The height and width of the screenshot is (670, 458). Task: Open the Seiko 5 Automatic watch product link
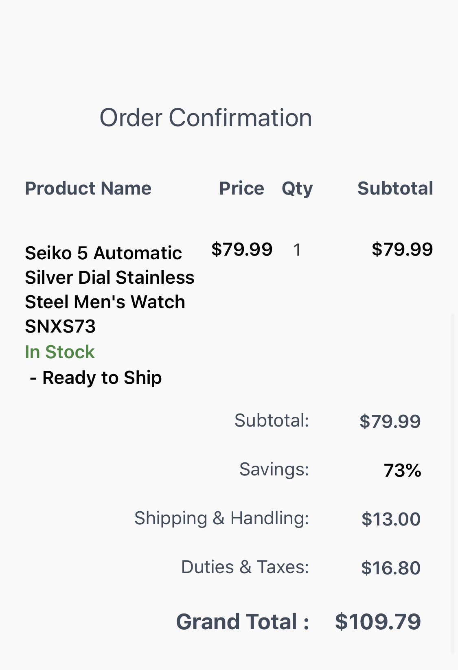pos(110,289)
